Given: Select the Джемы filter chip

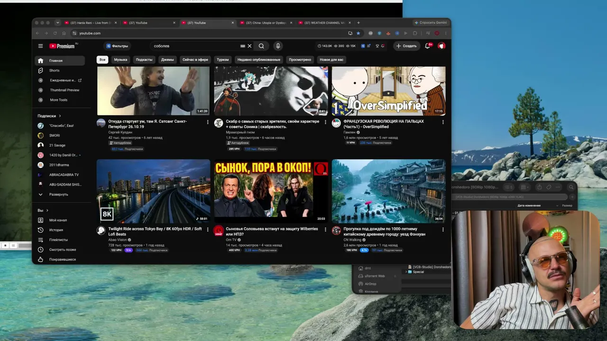Looking at the screenshot, I should [167, 60].
